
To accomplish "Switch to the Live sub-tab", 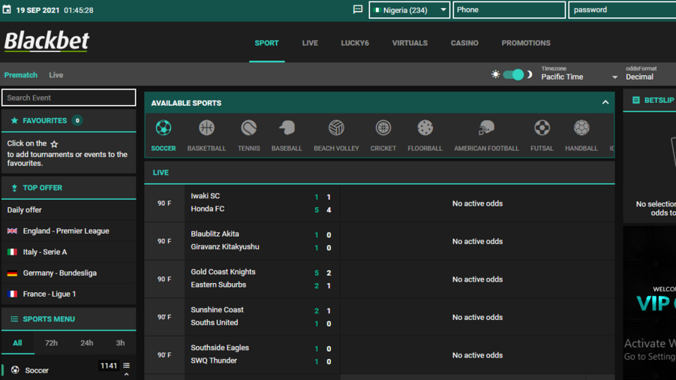I will pyautogui.click(x=56, y=75).
